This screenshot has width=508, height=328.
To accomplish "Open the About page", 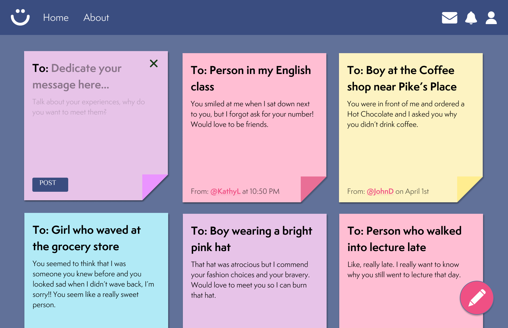I will 96,18.
